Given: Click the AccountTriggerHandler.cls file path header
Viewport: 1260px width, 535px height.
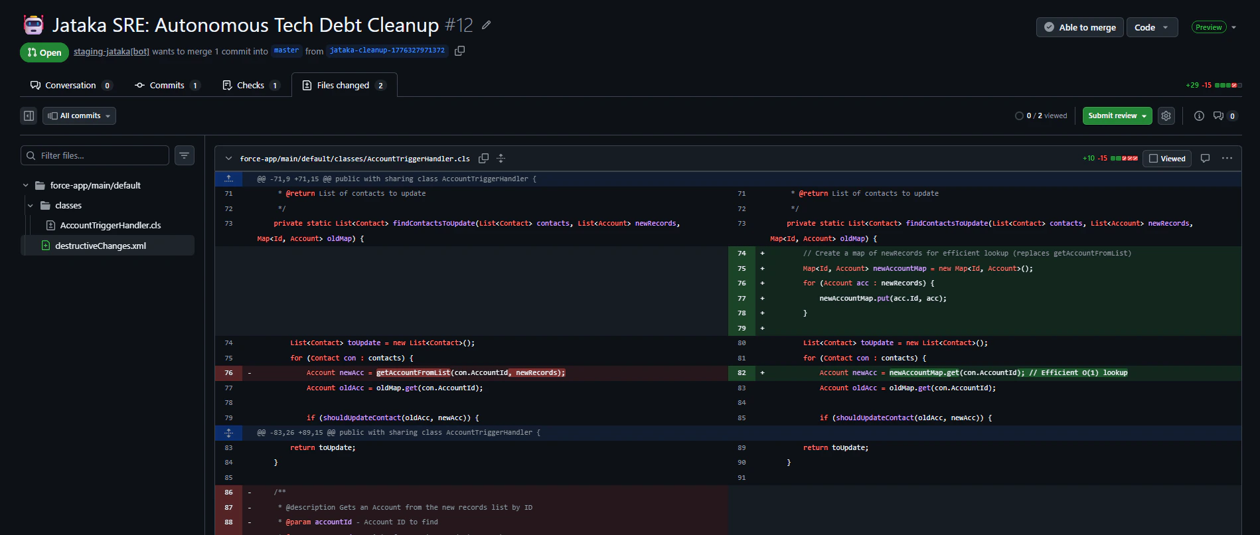Looking at the screenshot, I should 354,159.
